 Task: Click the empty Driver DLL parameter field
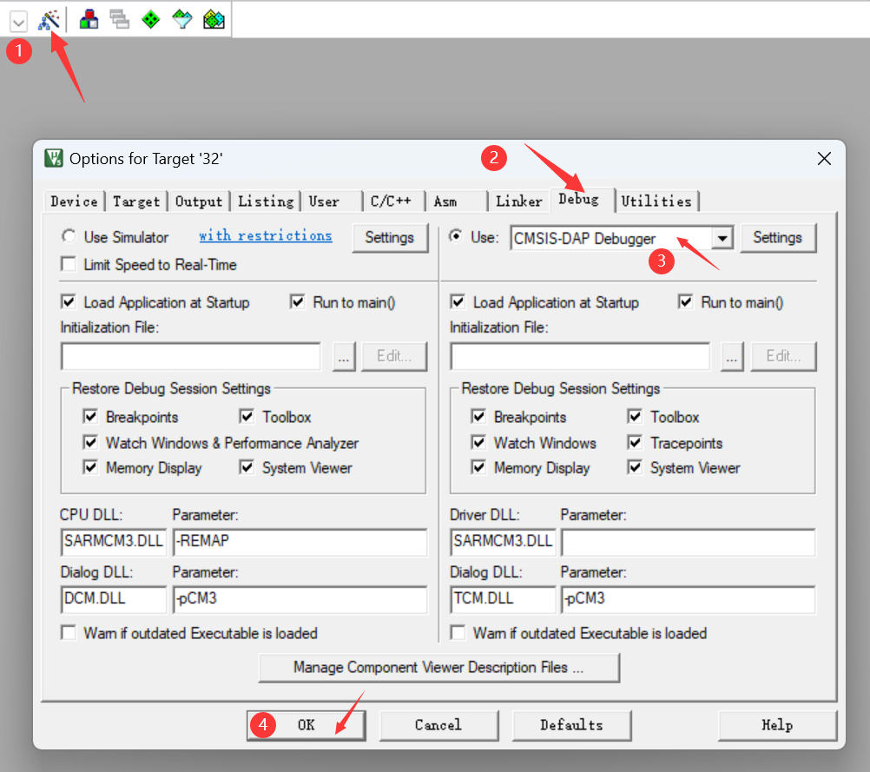[689, 542]
